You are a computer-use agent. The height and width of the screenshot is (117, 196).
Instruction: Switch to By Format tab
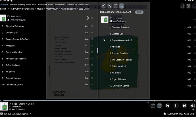coord(79,5)
